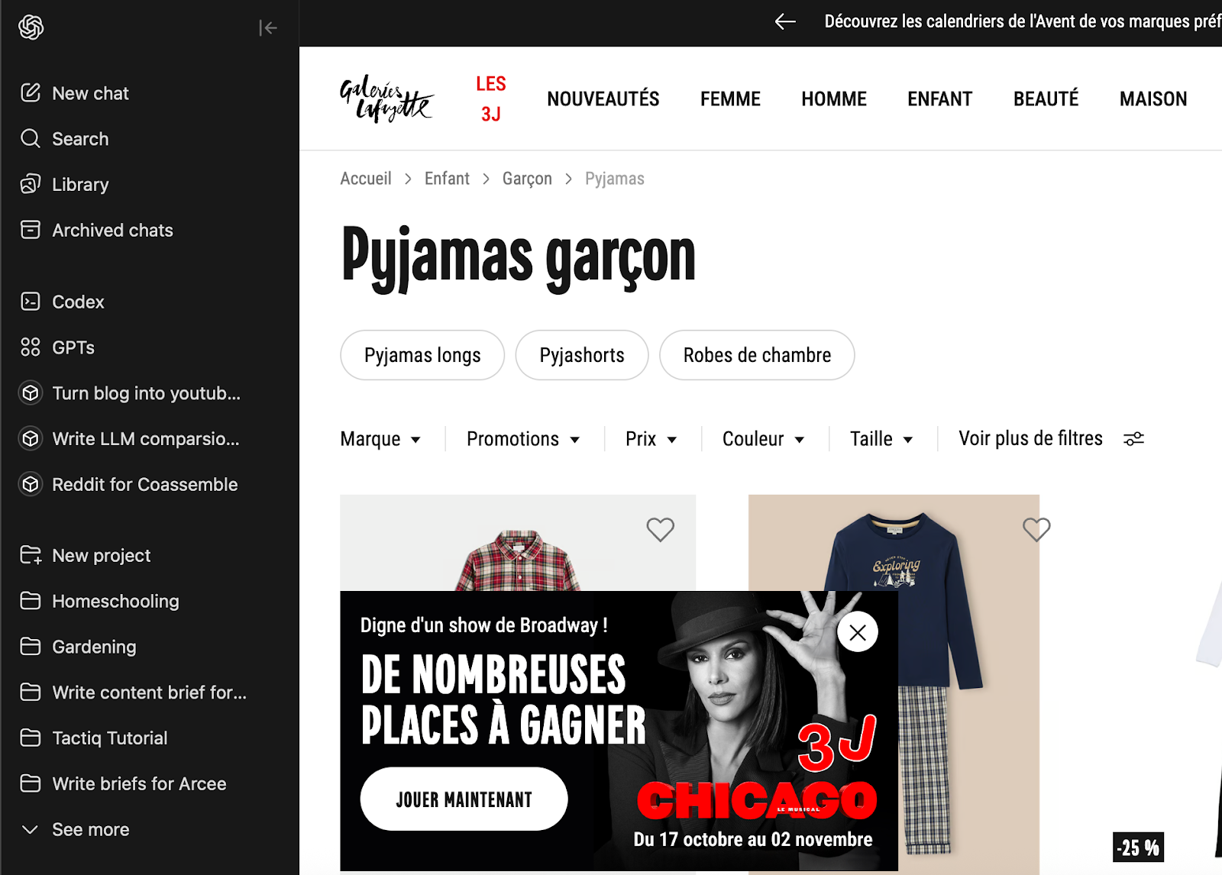Click the Pyjamas breadcrumb text

(615, 179)
